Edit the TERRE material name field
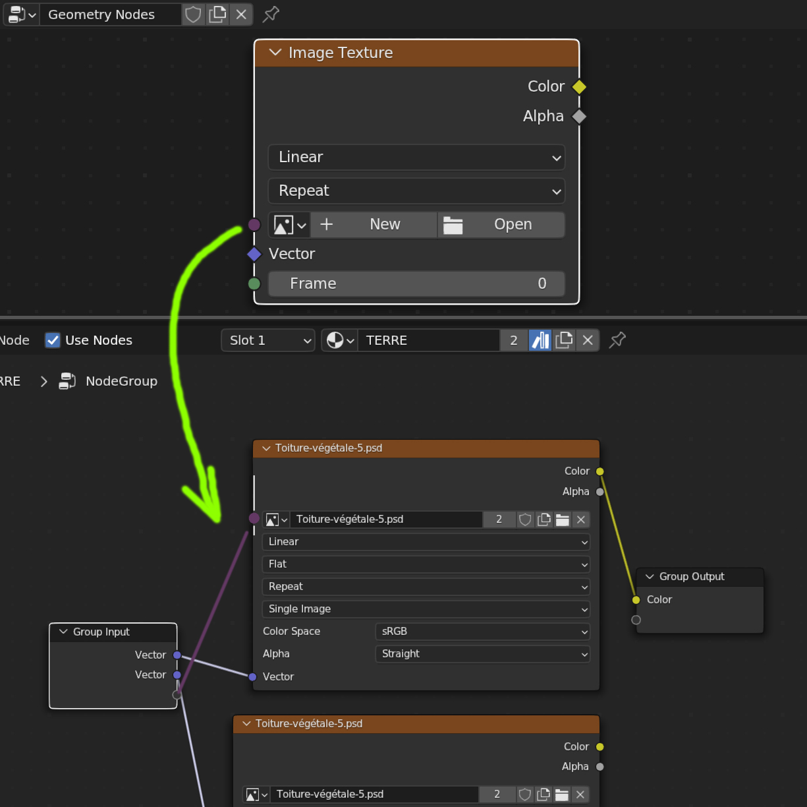Screen dimensions: 807x807 (428, 340)
